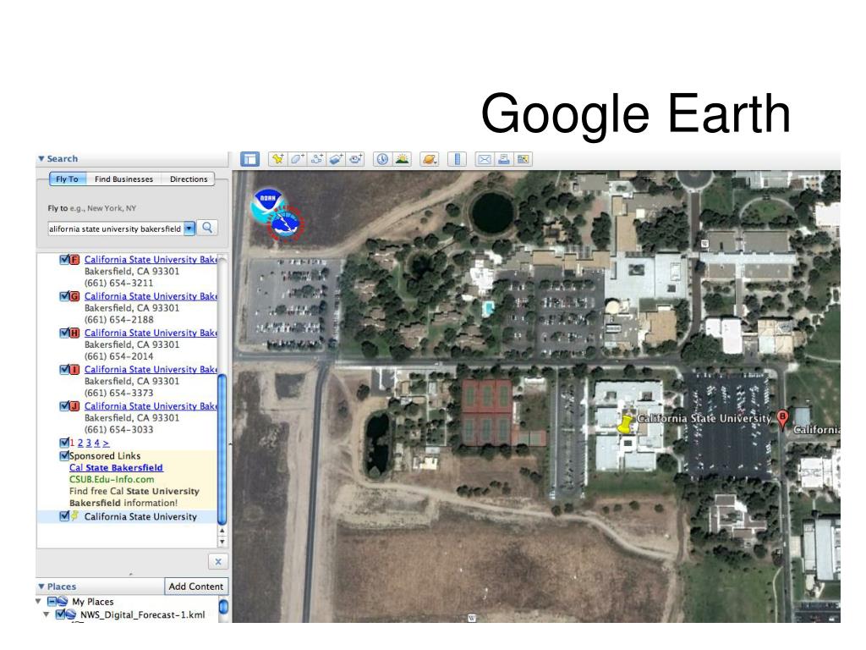The image size is (866, 650).
Task: Collapse the My Places tree node
Action: (38, 601)
